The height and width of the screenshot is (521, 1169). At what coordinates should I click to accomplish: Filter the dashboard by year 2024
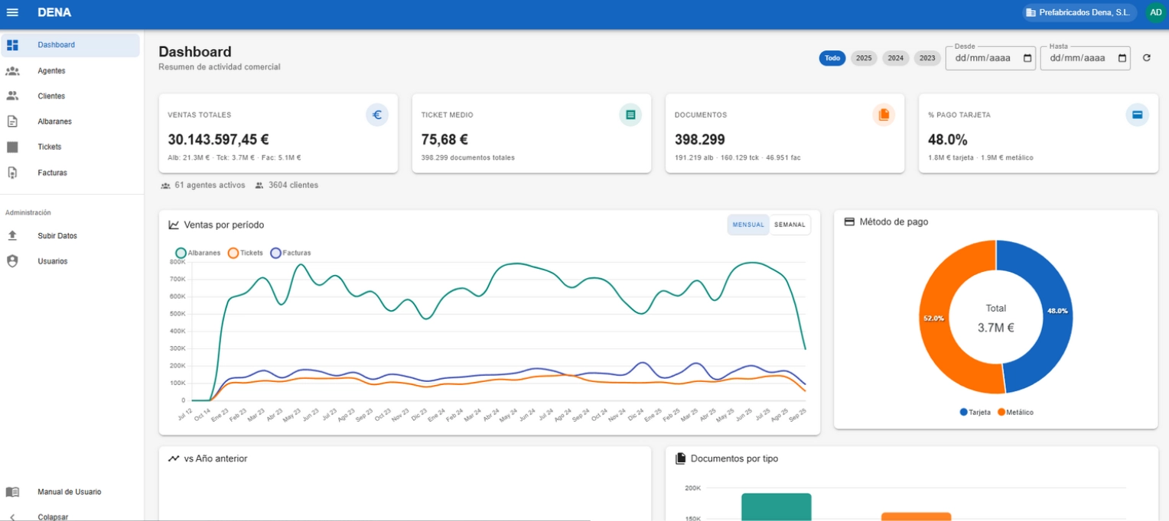point(896,58)
